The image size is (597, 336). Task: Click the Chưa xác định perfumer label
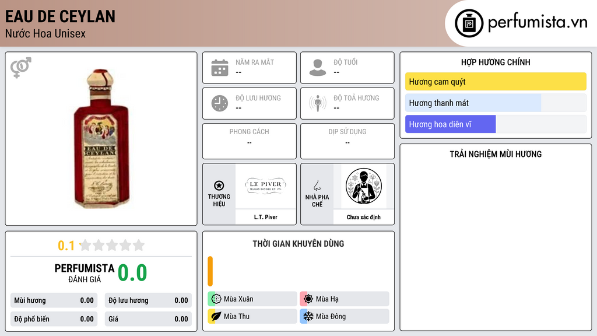coord(364,217)
